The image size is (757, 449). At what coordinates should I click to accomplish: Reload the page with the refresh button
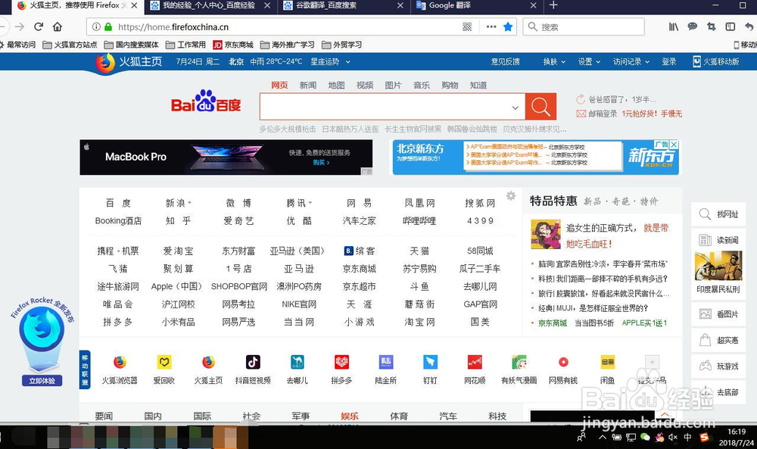pos(39,27)
